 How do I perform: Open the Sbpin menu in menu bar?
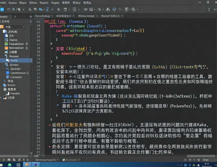point(23,3)
